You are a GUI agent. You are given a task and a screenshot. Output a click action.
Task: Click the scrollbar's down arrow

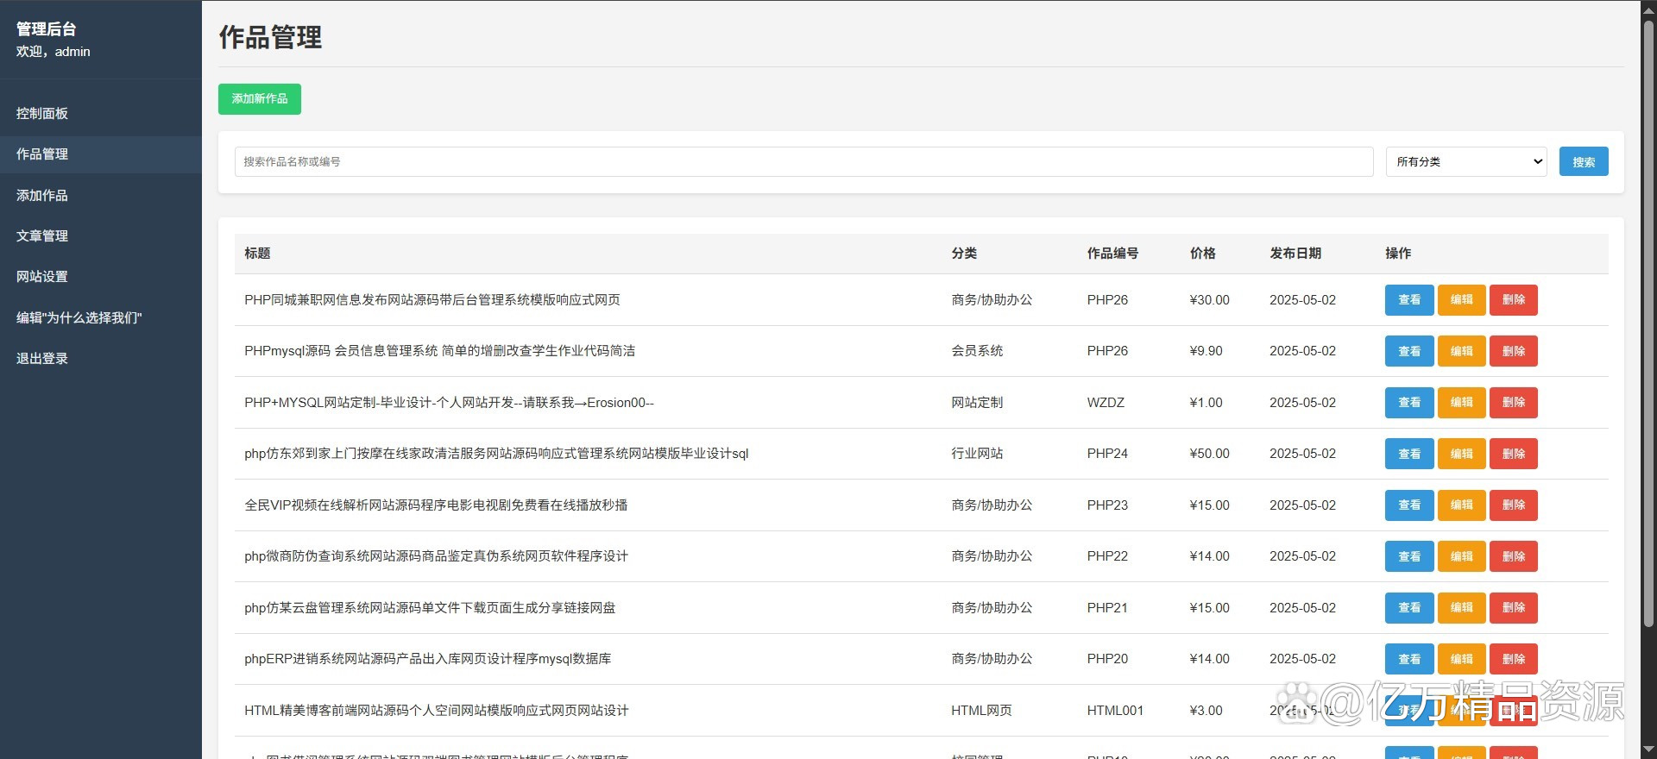(x=1648, y=749)
